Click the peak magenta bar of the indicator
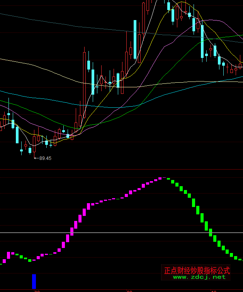Screen dimensions: 243x292 pos(160,178)
